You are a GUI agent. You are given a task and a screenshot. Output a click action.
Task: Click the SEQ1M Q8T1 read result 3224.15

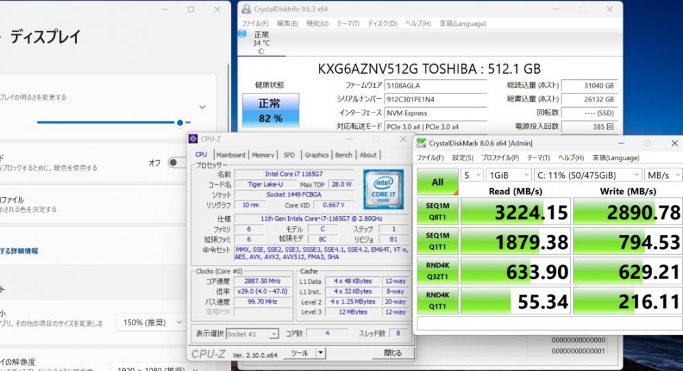click(x=516, y=212)
